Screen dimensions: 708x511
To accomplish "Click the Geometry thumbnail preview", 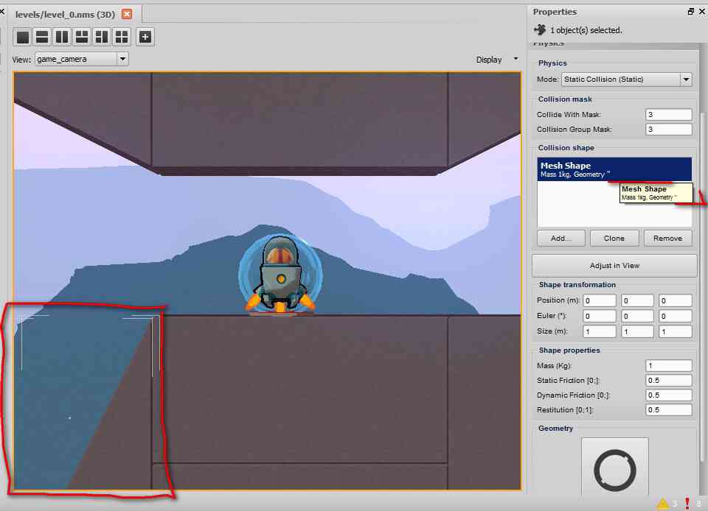I will [614, 467].
